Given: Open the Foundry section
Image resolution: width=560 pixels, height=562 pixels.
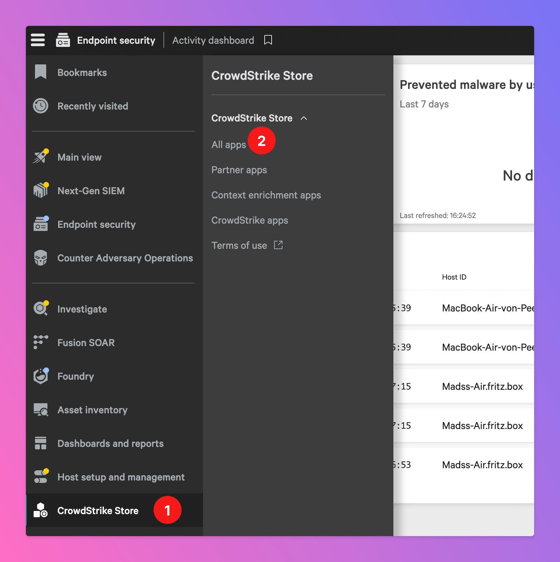Looking at the screenshot, I should 76,376.
